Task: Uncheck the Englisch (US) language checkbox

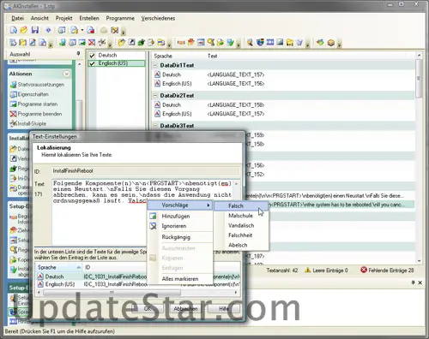Action: (x=92, y=63)
